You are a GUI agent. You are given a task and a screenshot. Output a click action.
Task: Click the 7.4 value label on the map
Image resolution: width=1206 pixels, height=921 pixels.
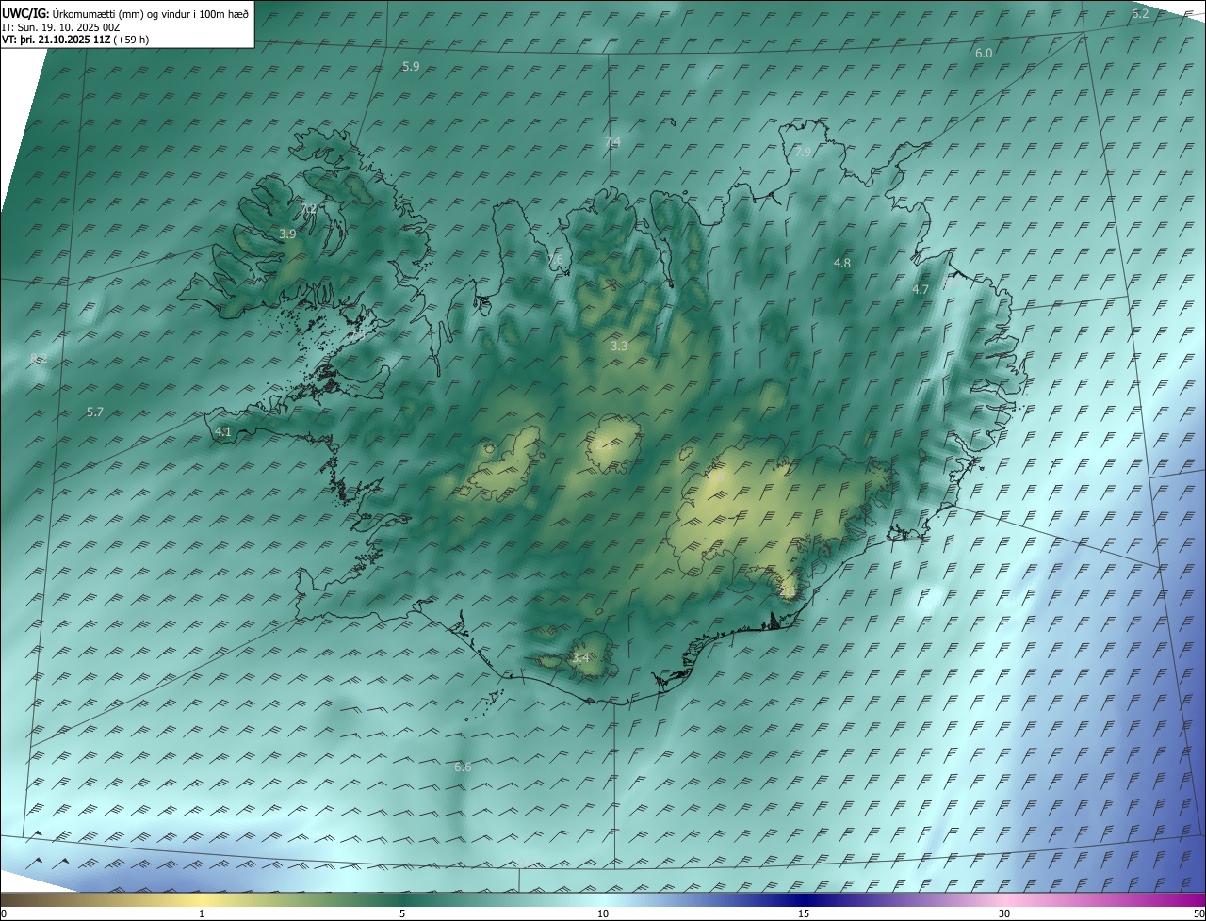(612, 142)
